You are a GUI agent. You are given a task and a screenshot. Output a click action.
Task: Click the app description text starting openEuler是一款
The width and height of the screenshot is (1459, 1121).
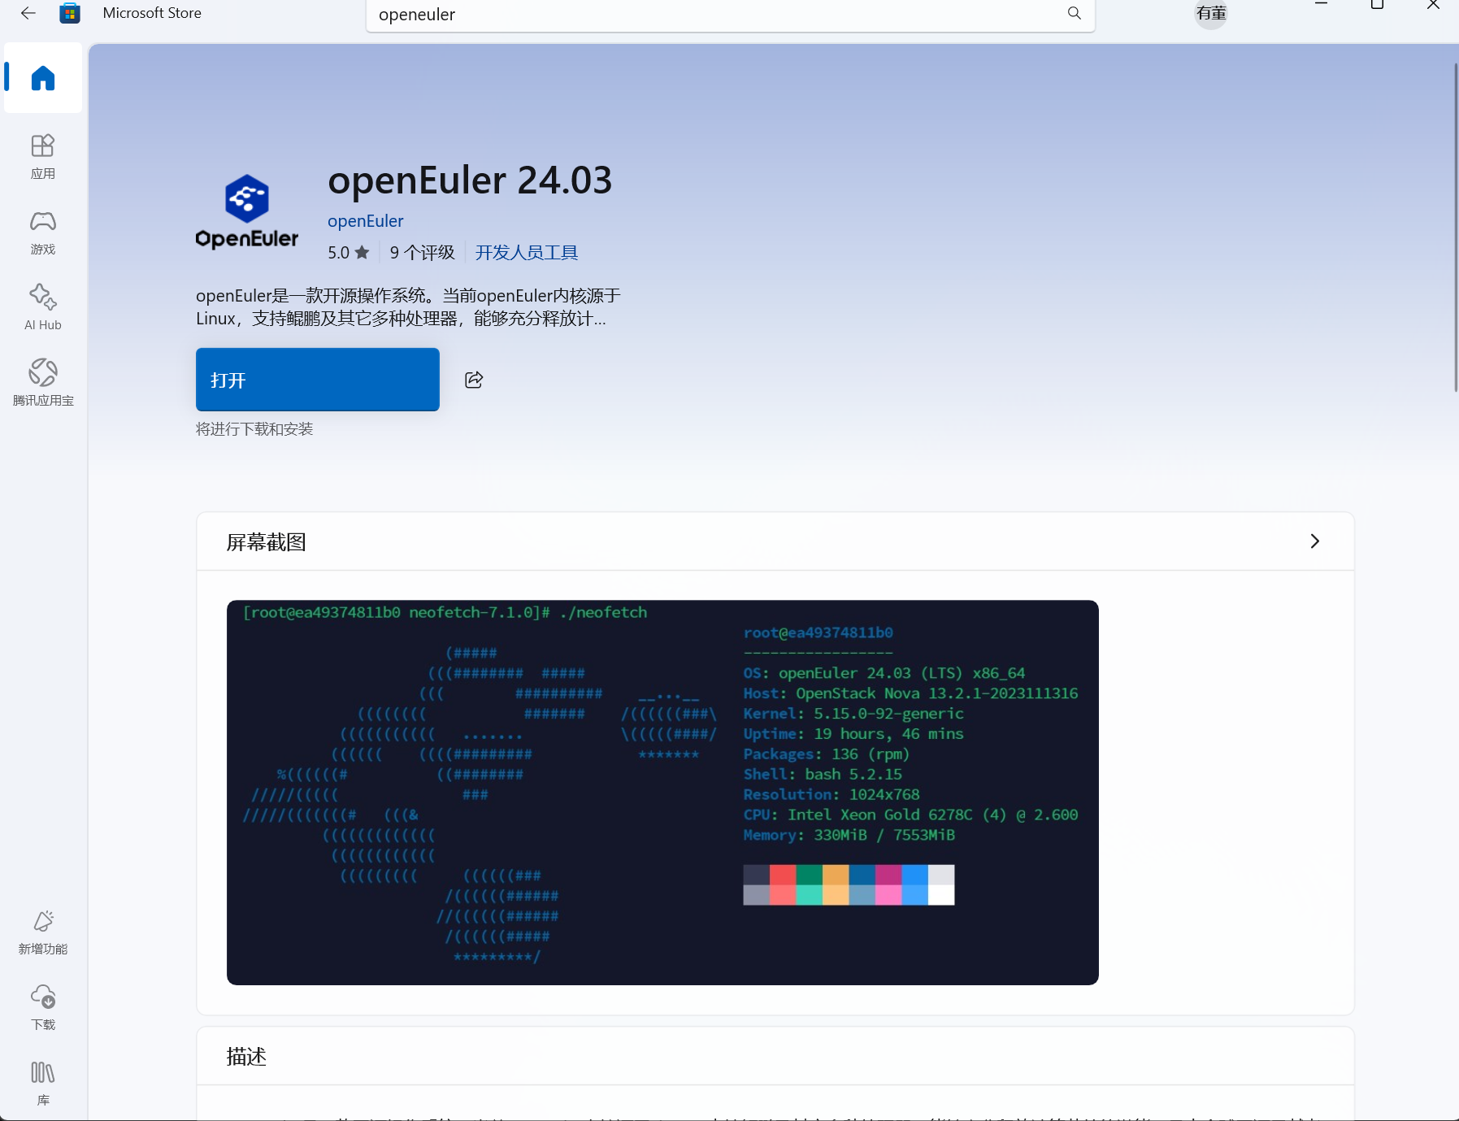408,307
